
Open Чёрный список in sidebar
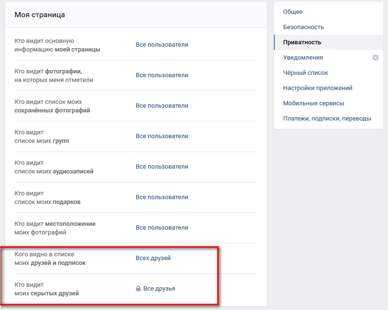click(x=306, y=73)
